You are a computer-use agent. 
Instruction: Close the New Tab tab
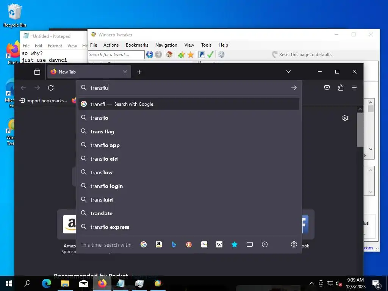coord(125,72)
